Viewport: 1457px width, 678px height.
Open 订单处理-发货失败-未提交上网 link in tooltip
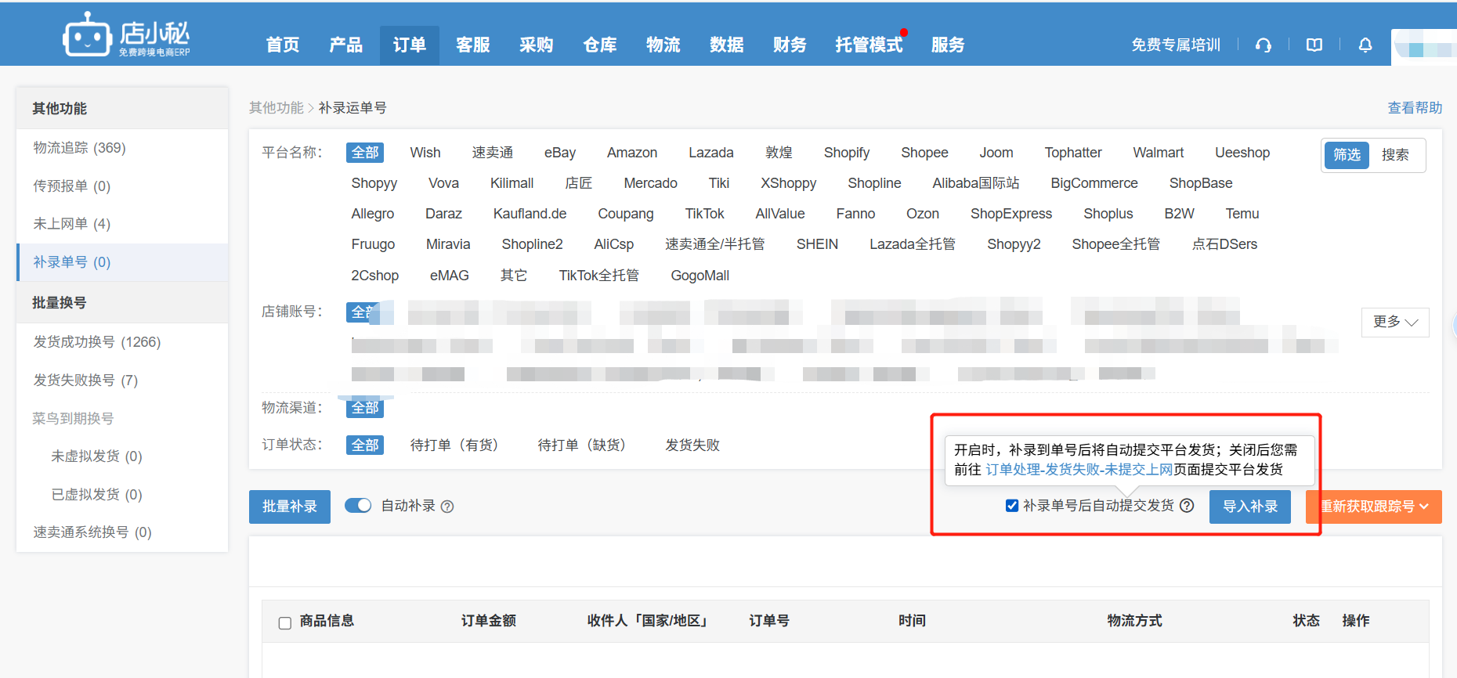[x=1079, y=469]
